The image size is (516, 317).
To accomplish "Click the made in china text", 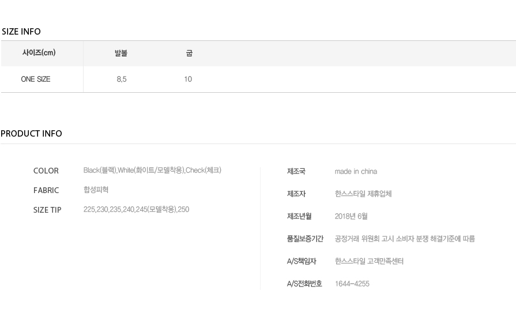I will 356,171.
